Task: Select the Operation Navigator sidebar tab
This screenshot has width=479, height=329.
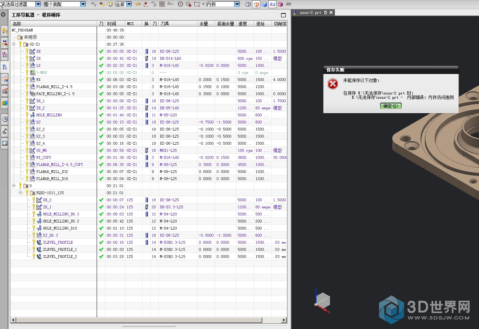Action: pyautogui.click(x=5, y=67)
